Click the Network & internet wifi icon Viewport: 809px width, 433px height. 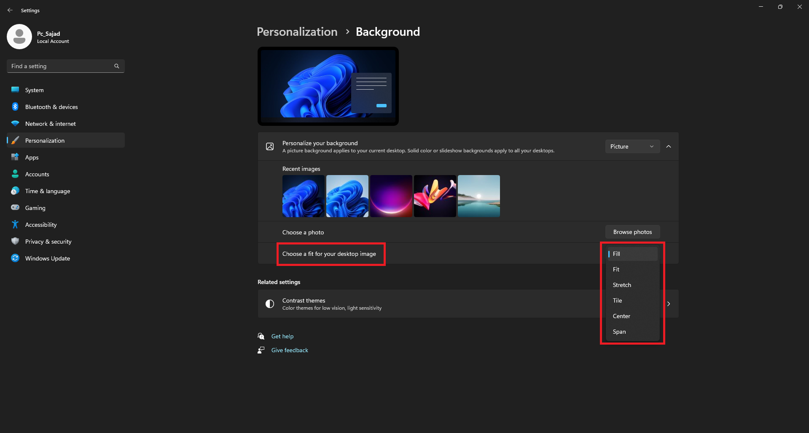(x=15, y=123)
